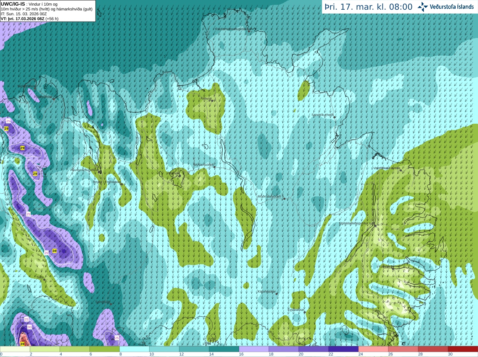Click the Siglufjörður station label

27,86
